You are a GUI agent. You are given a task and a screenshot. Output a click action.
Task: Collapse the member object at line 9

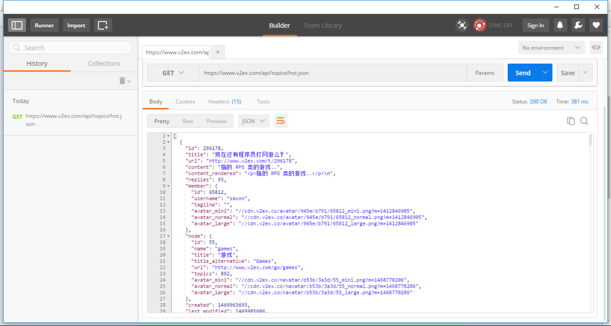coord(169,186)
